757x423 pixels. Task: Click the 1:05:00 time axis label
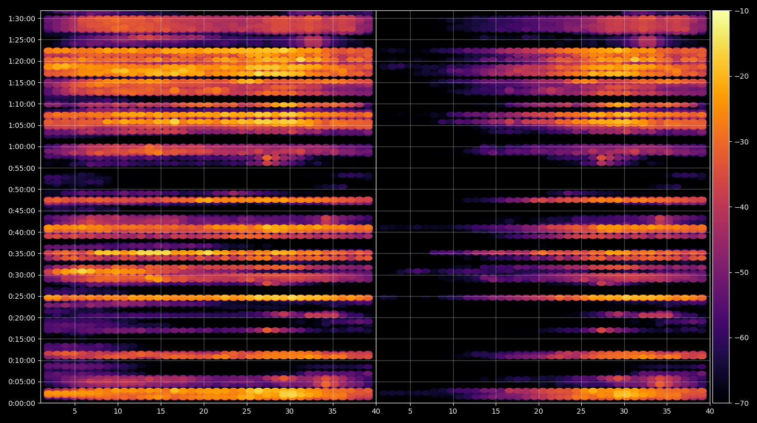(22, 125)
